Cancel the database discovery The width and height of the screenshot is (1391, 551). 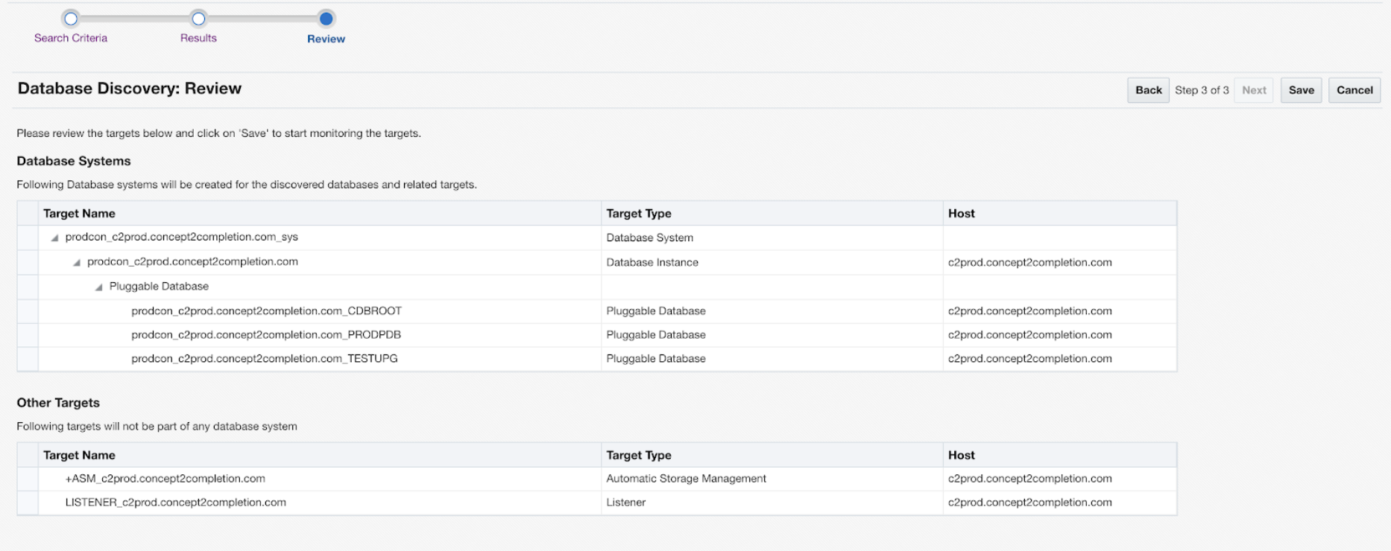click(1354, 90)
